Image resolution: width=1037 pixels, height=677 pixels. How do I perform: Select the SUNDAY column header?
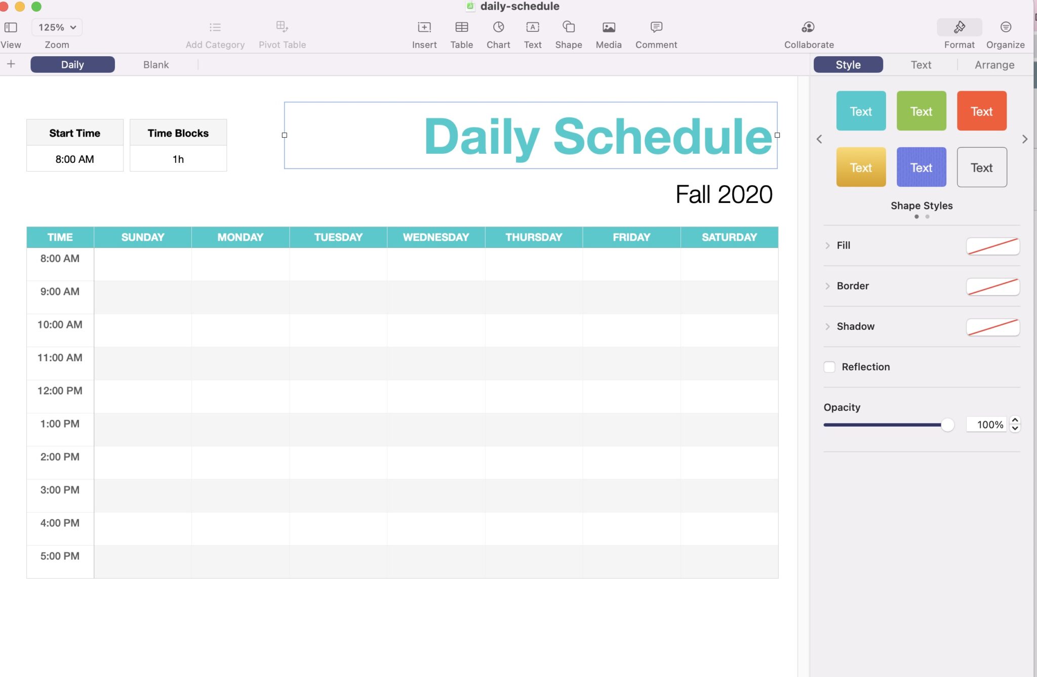tap(143, 237)
